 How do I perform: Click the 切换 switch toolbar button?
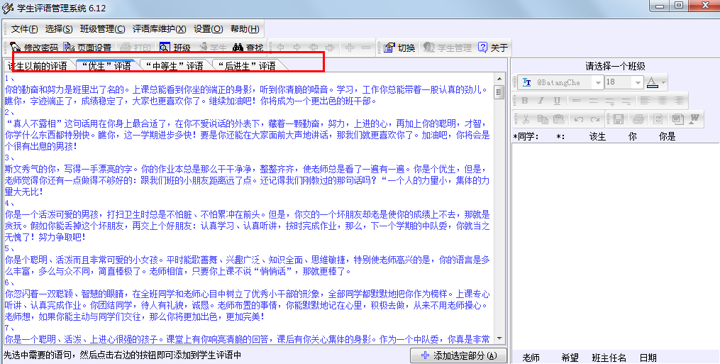tap(399, 48)
